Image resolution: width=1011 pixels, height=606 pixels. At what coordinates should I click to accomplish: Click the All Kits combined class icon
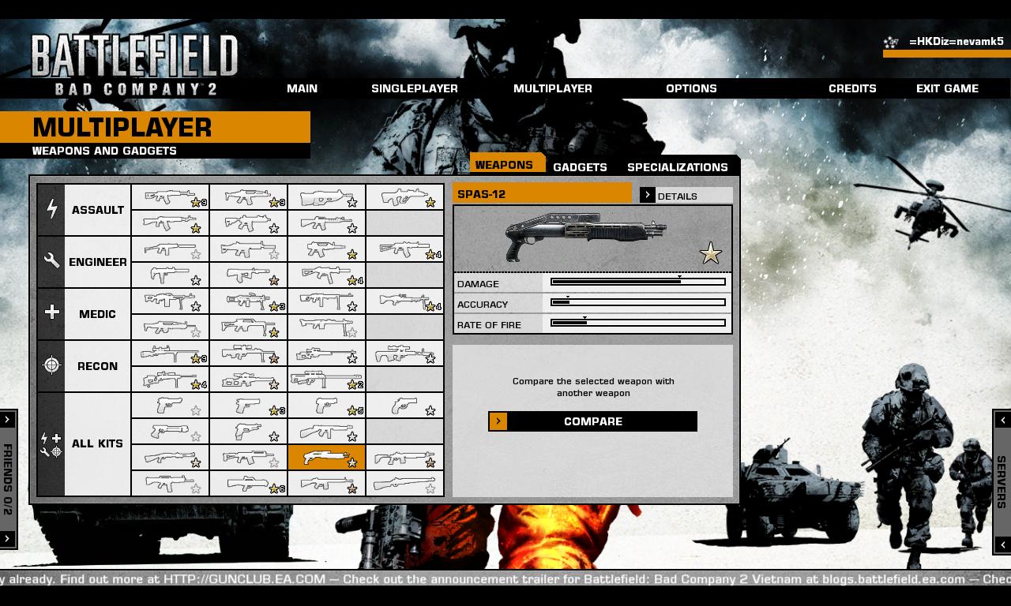coord(51,444)
